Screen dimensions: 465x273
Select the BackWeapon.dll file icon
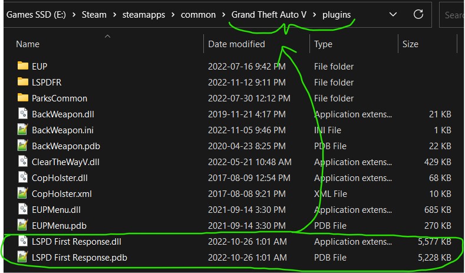(x=23, y=114)
